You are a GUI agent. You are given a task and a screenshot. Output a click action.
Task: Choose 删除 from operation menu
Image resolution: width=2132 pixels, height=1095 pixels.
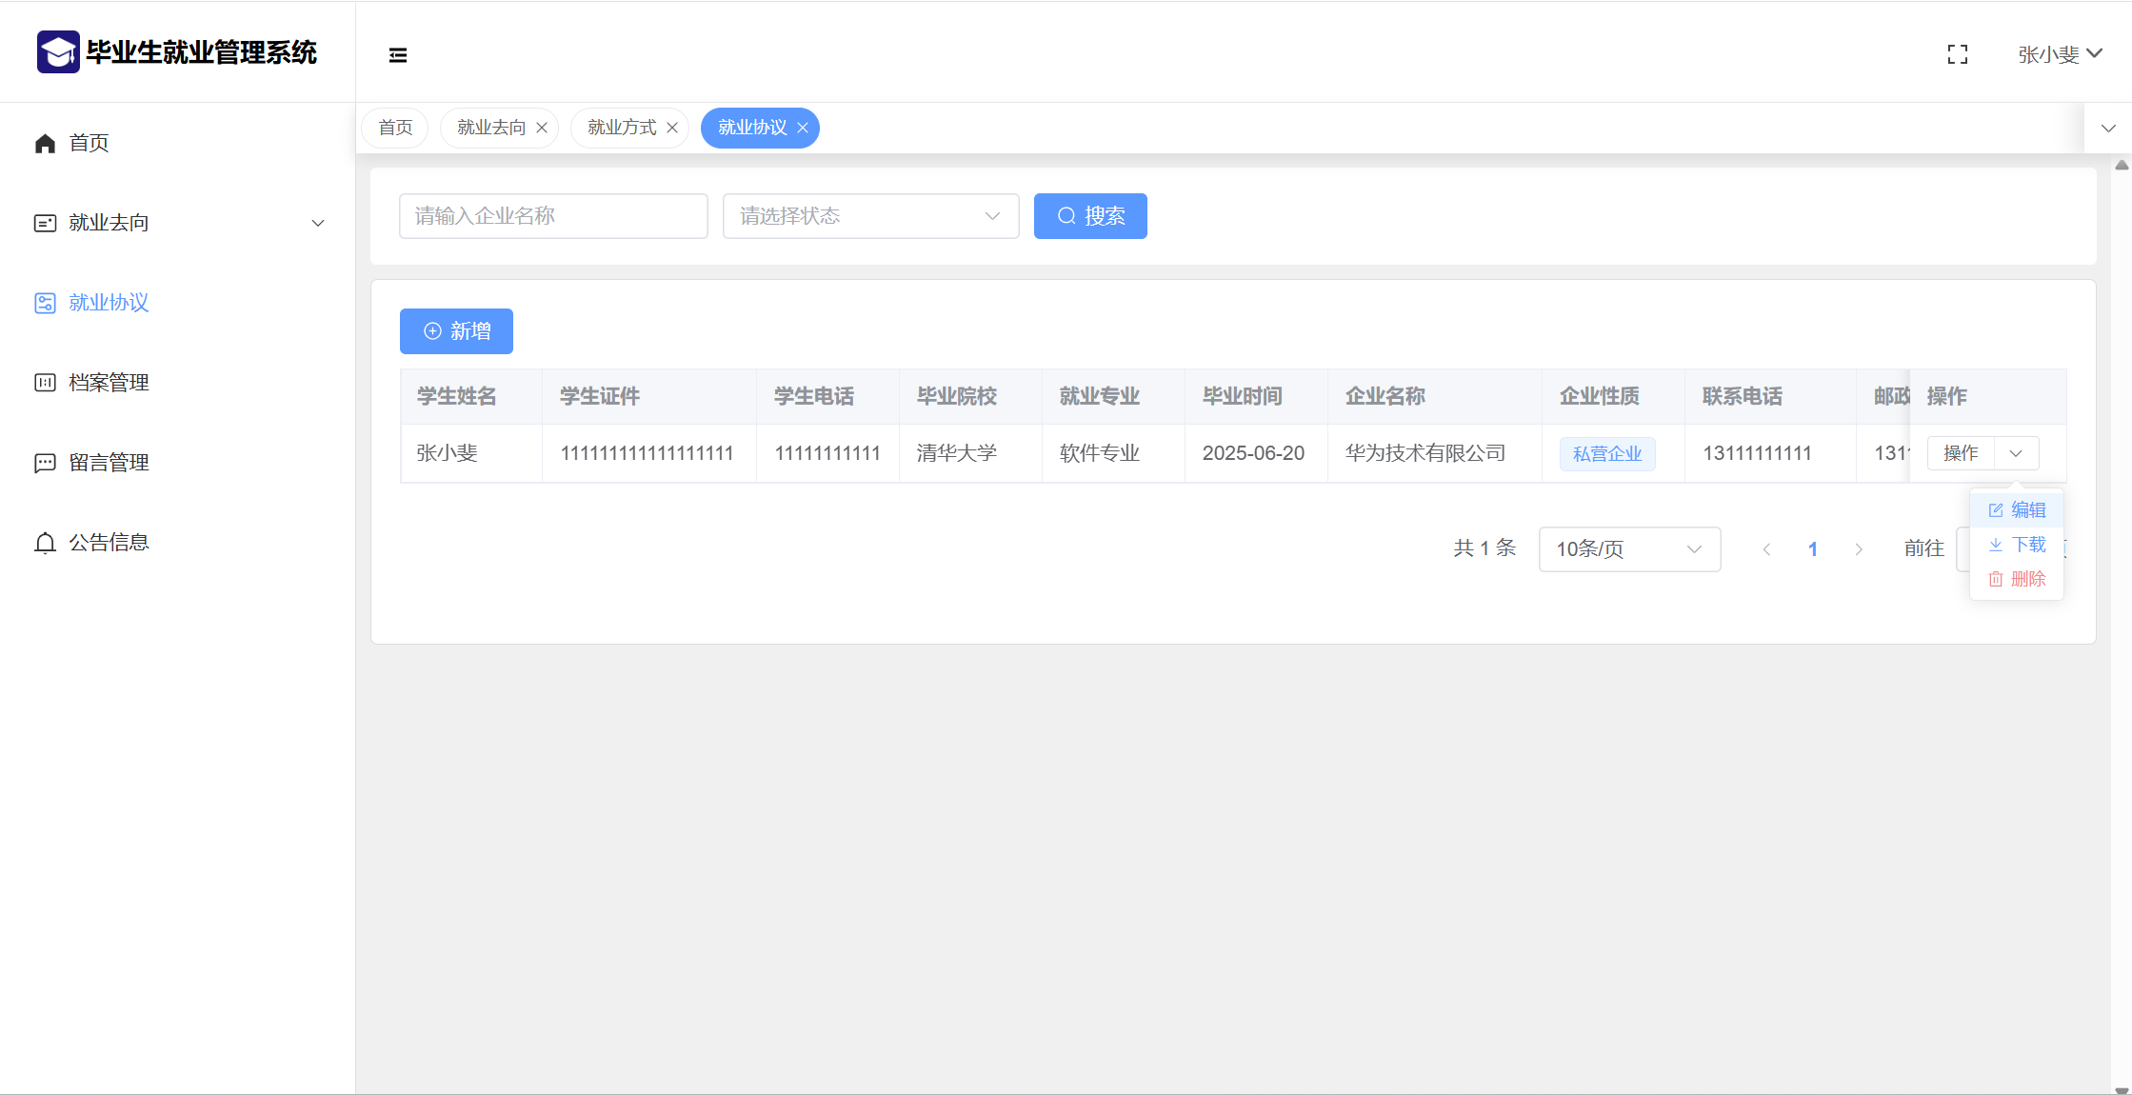tap(2017, 579)
